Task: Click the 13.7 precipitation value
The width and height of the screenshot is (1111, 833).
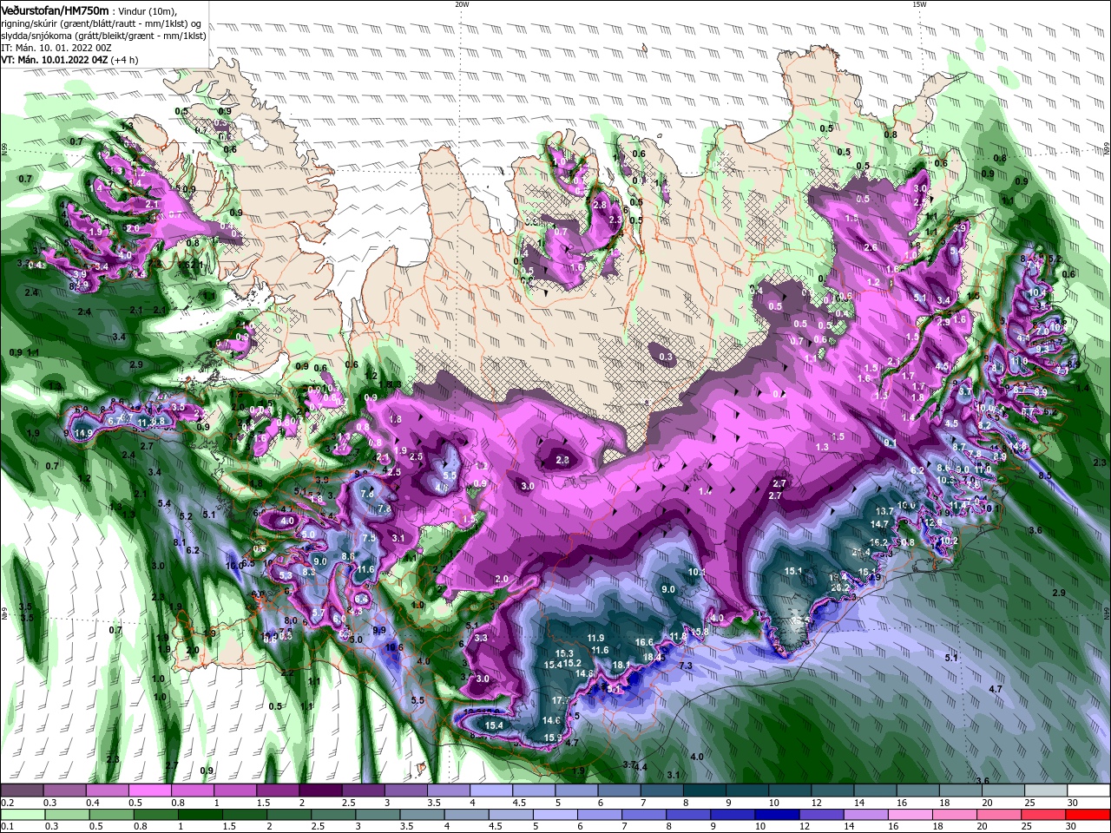Action: point(884,512)
